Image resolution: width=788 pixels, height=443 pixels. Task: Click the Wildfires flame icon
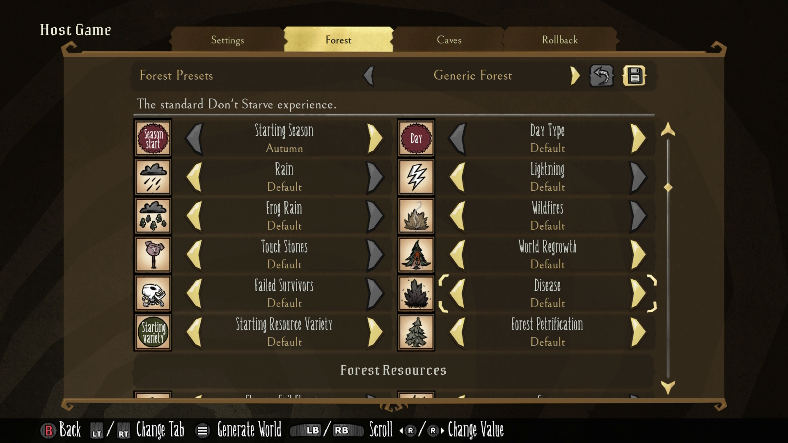tap(416, 215)
